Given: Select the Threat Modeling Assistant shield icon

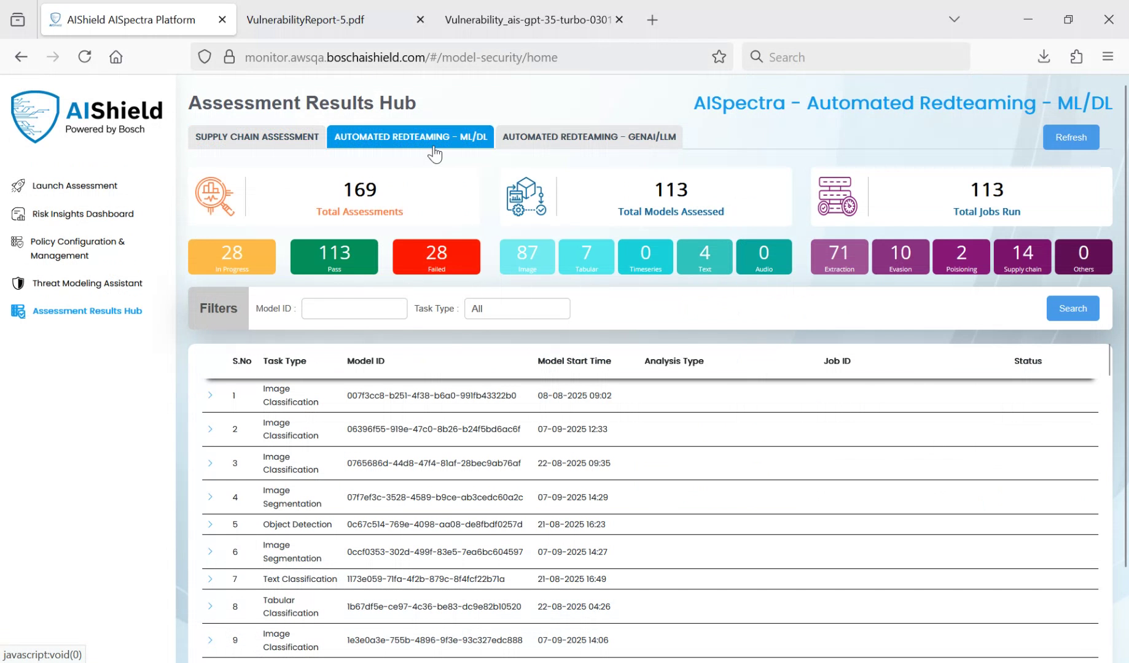Looking at the screenshot, I should click(x=17, y=283).
